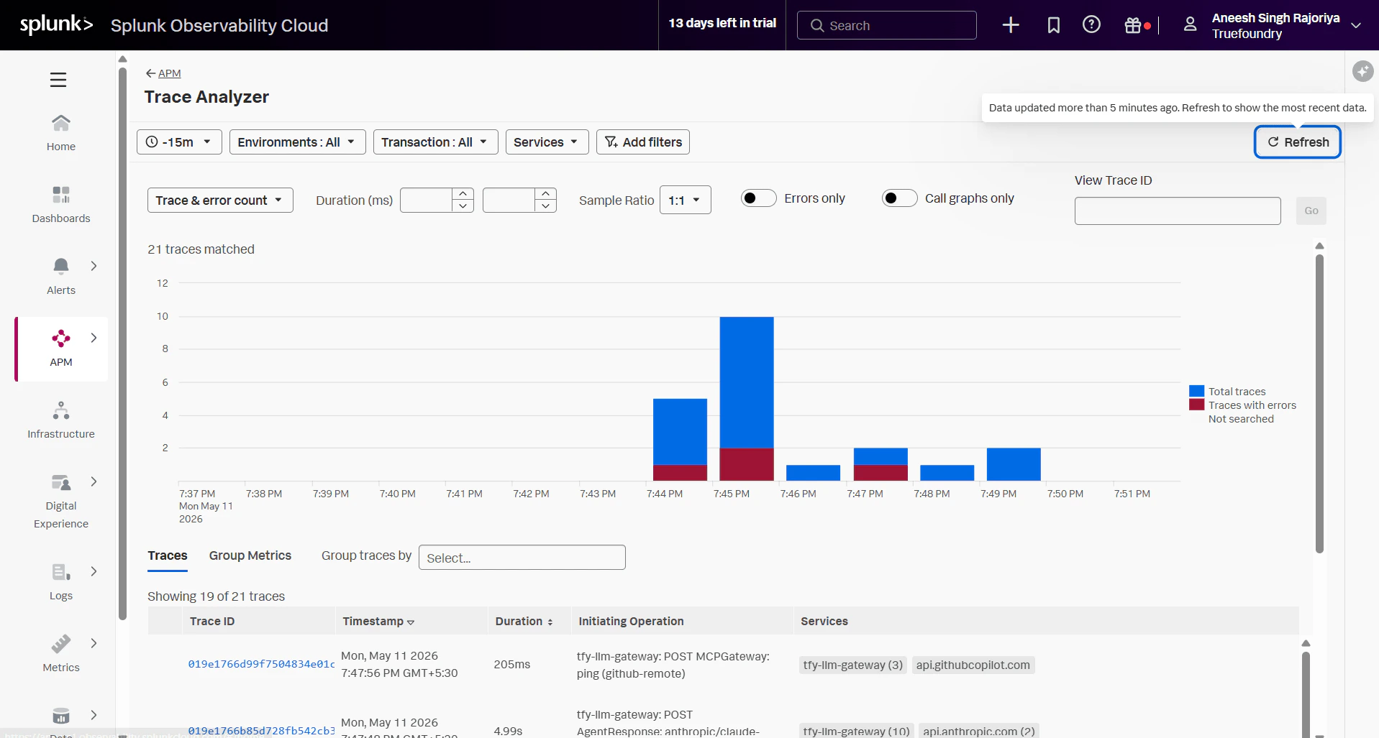The height and width of the screenshot is (738, 1379).
Task: Click the Splunk logo
Action: tap(56, 25)
